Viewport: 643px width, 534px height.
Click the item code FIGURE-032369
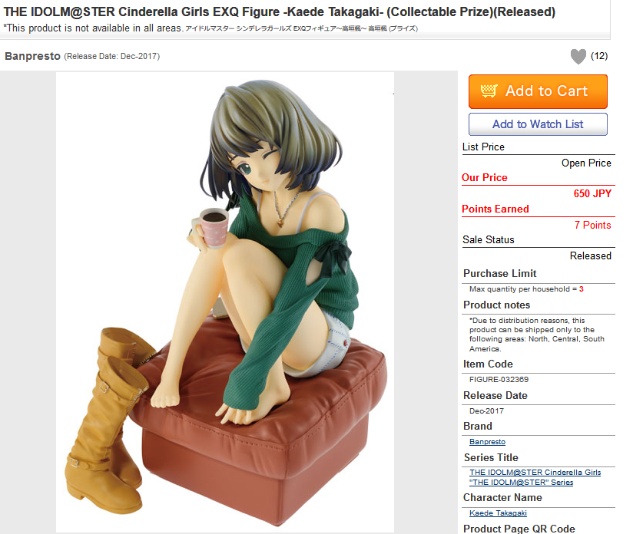pos(499,380)
